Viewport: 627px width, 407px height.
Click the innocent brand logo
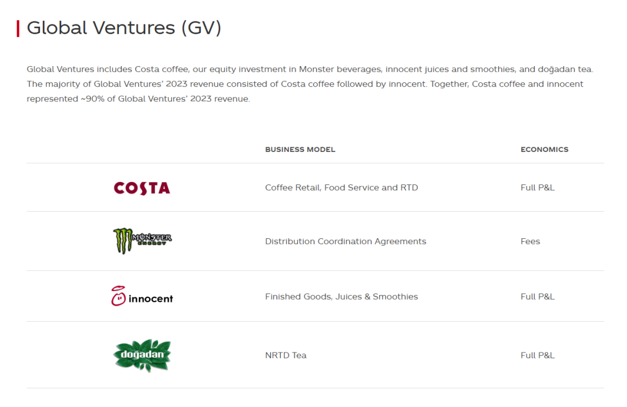point(142,296)
